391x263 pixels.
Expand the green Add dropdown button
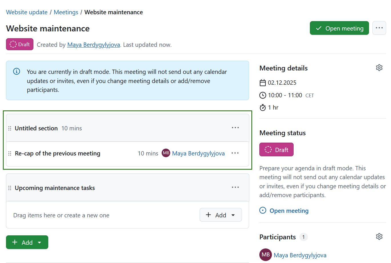(27, 242)
